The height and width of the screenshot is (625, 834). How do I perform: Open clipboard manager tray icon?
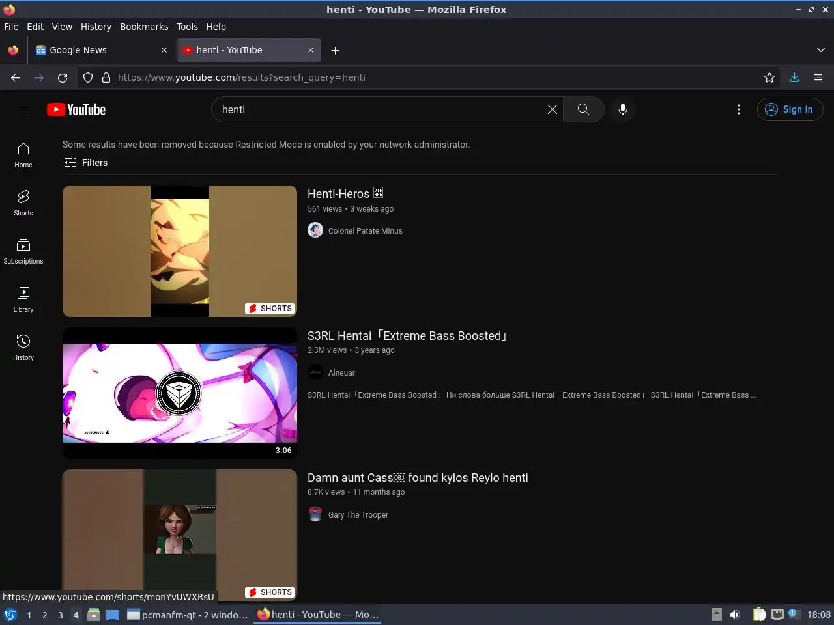(x=760, y=615)
